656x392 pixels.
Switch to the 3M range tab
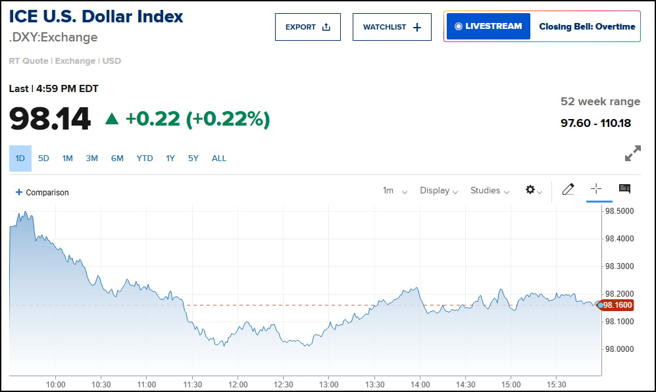(91, 158)
